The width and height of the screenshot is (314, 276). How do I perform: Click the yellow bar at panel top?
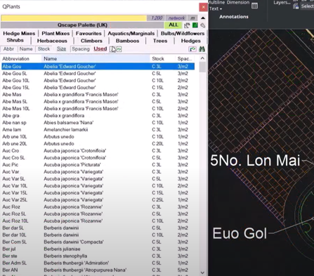(x=74, y=18)
